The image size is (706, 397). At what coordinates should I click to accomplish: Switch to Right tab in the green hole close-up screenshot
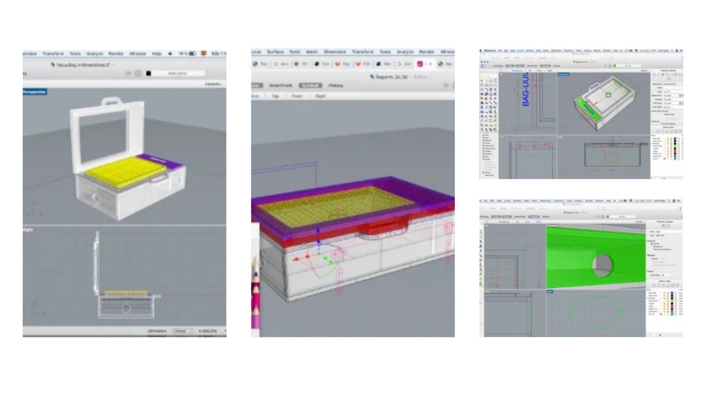[539, 222]
